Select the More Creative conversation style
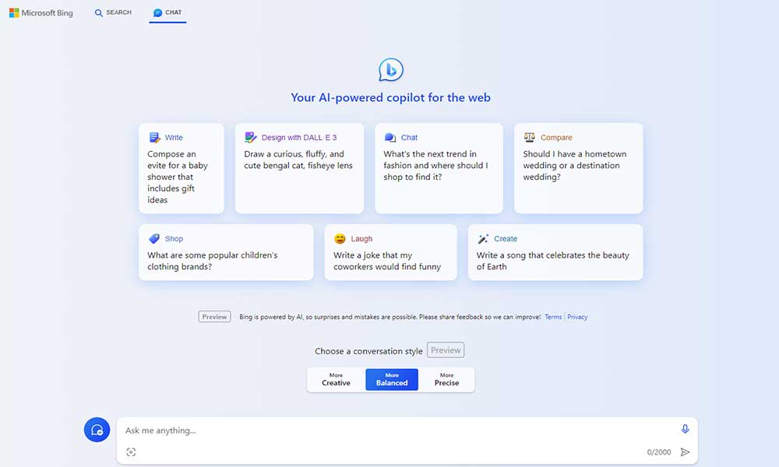This screenshot has width=779, height=467. click(336, 381)
